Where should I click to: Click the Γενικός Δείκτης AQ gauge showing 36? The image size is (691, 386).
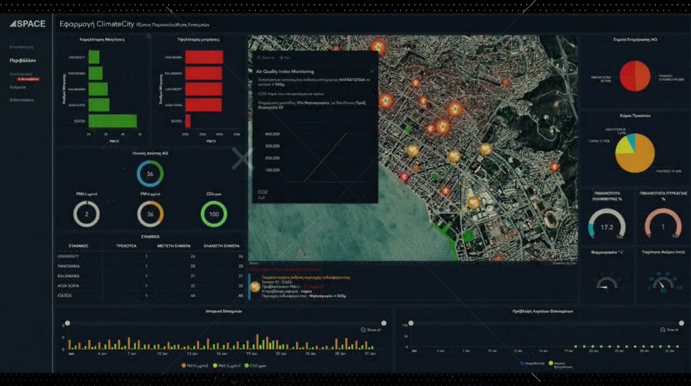click(150, 174)
